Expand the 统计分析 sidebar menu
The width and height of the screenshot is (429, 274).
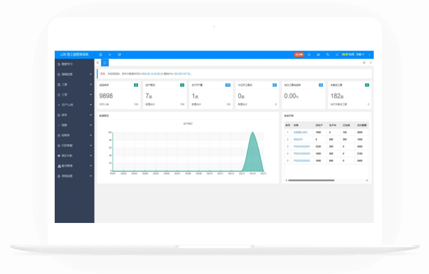click(75, 155)
